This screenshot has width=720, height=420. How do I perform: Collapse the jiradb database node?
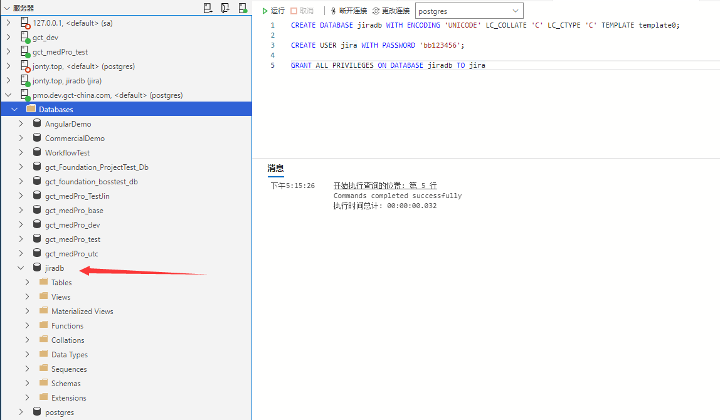coord(21,268)
